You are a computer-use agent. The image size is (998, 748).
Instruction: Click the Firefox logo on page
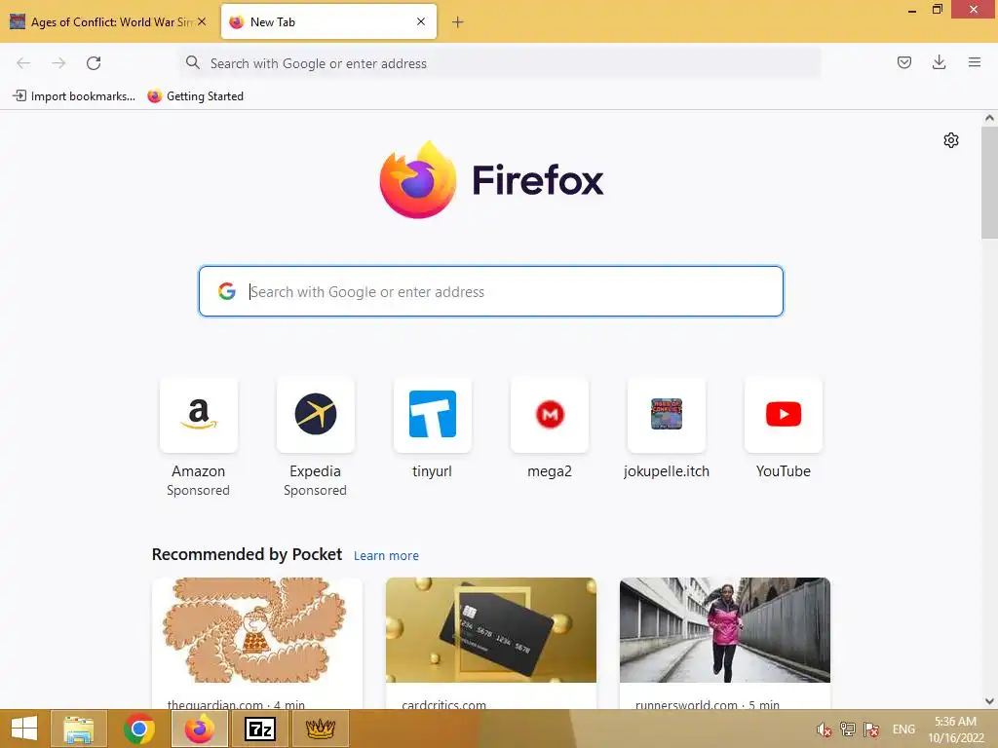click(491, 180)
